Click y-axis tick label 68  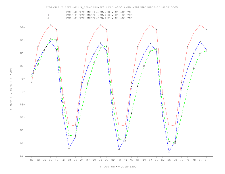(22, 104)
